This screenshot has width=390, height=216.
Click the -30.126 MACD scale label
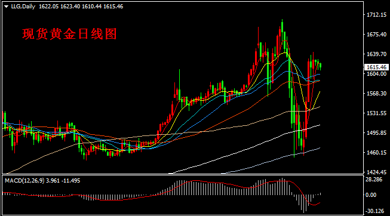pos(374,211)
